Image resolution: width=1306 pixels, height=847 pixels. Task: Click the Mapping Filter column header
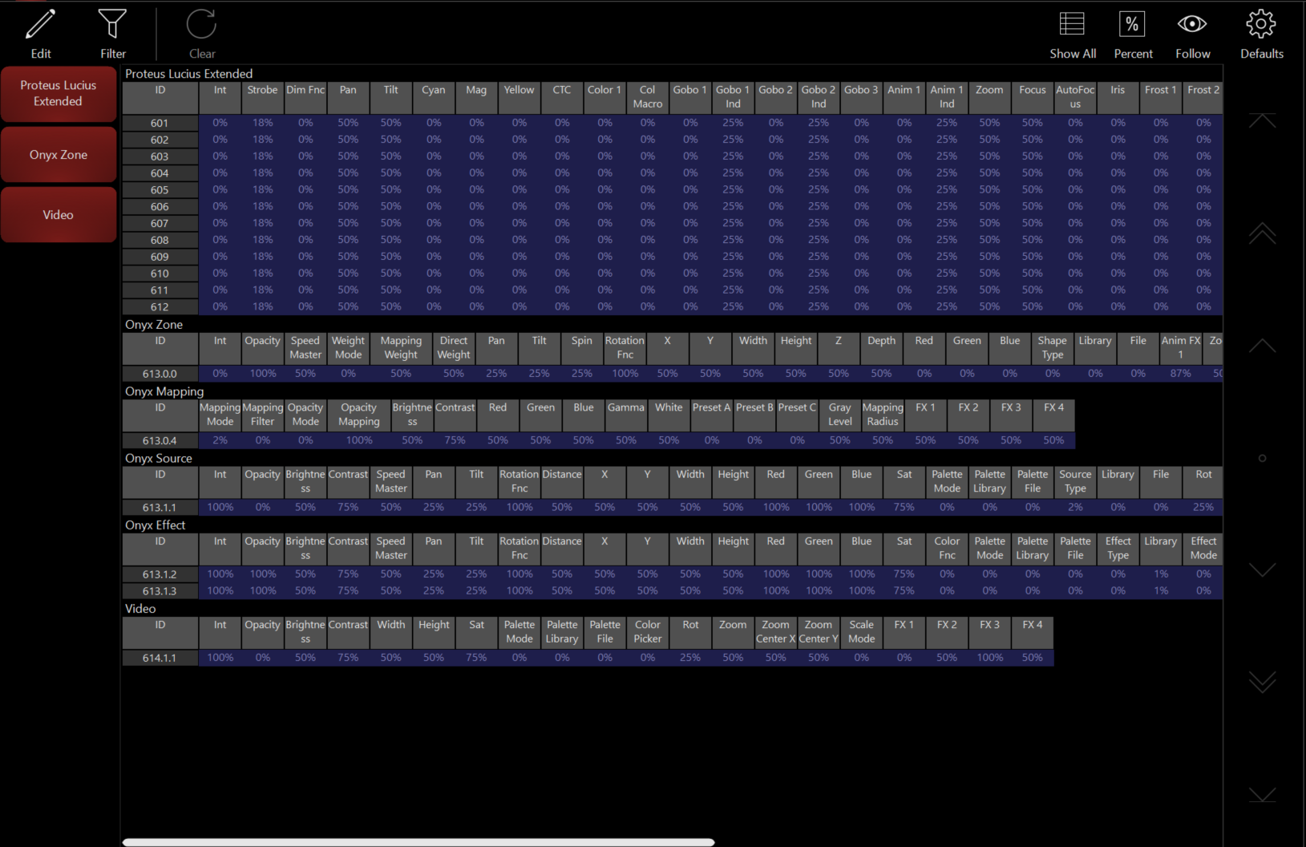pos(262,415)
